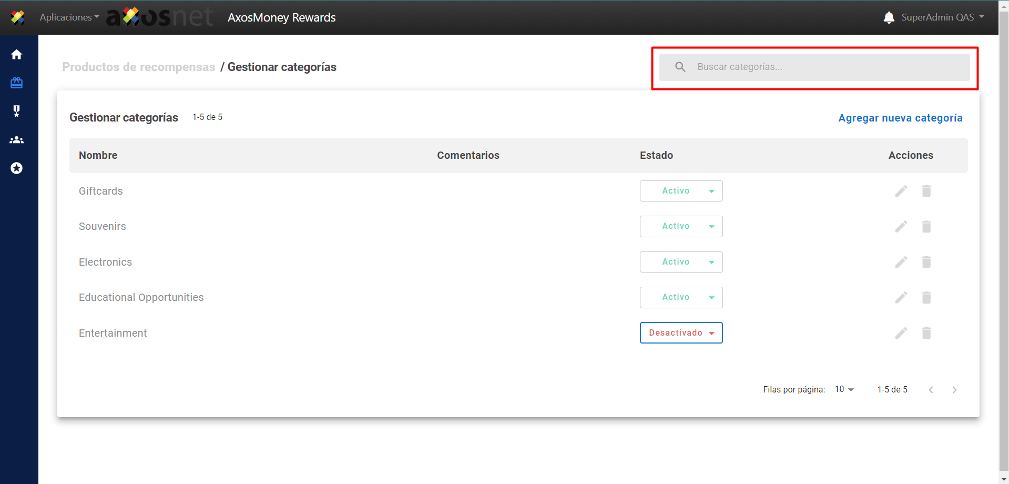Screen dimensions: 1009x484
Task: Click the notification bell icon
Action: [x=889, y=17]
